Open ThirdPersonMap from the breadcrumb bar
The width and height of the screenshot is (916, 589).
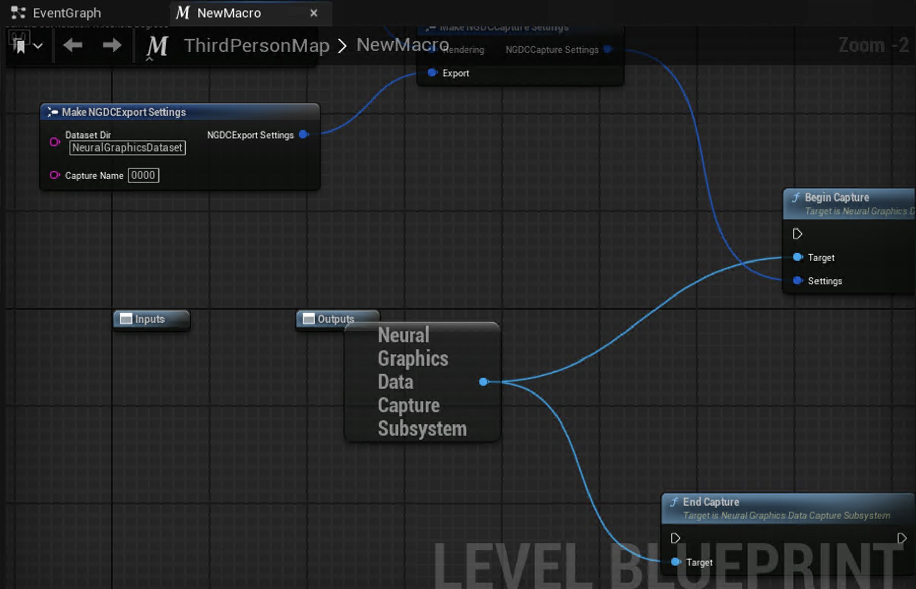(257, 45)
